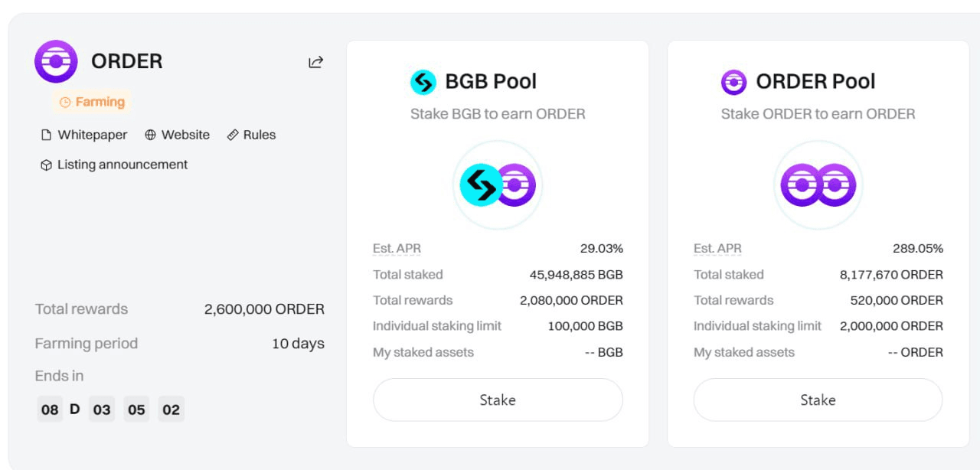Click 2,600,000 ORDER total rewards value
This screenshot has height=470, width=980.
coord(264,309)
